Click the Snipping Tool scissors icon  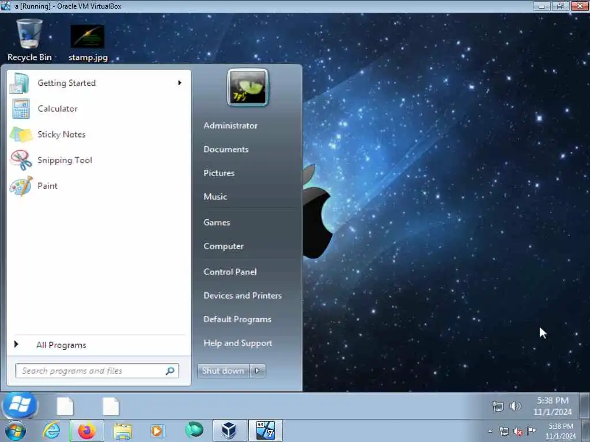[x=21, y=160]
